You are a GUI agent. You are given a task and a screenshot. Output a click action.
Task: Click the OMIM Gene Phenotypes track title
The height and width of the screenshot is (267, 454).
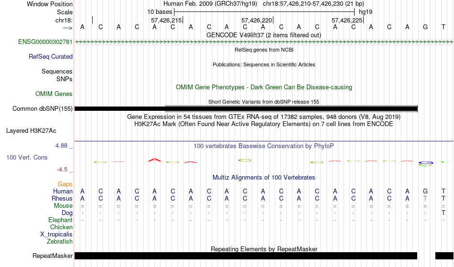click(x=264, y=87)
